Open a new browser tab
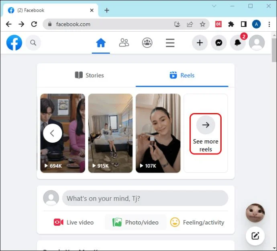The width and height of the screenshot is (277, 251). [x=107, y=10]
